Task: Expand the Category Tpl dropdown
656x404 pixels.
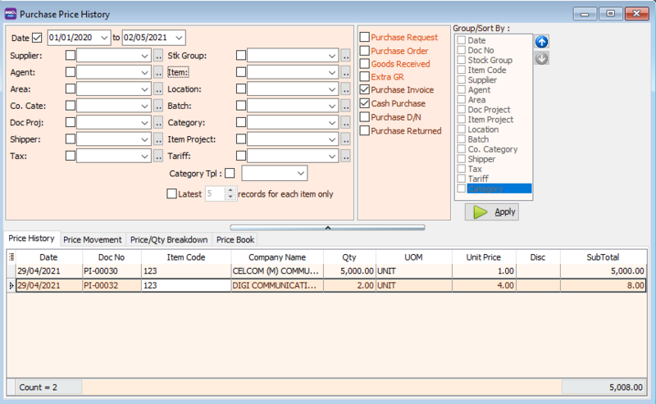Action: [300, 174]
